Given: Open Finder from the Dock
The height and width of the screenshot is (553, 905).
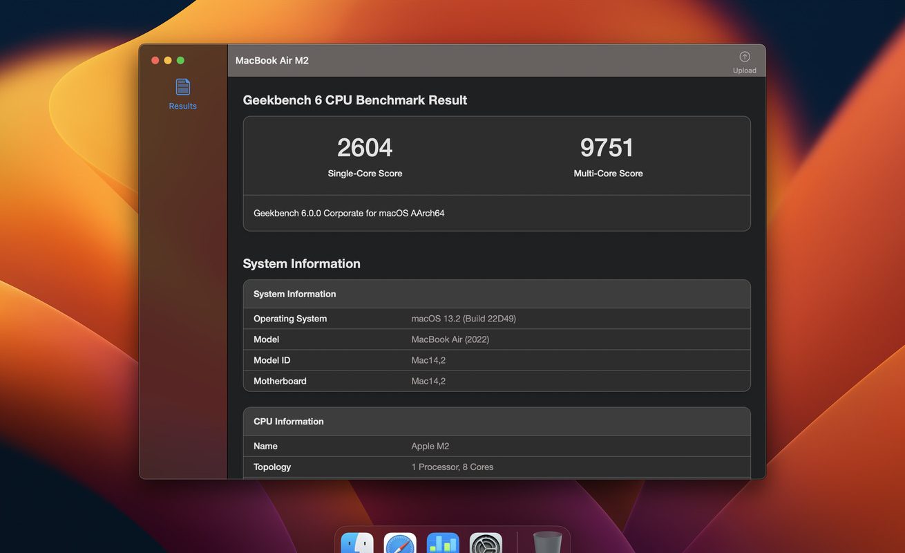Looking at the screenshot, I should (x=357, y=543).
